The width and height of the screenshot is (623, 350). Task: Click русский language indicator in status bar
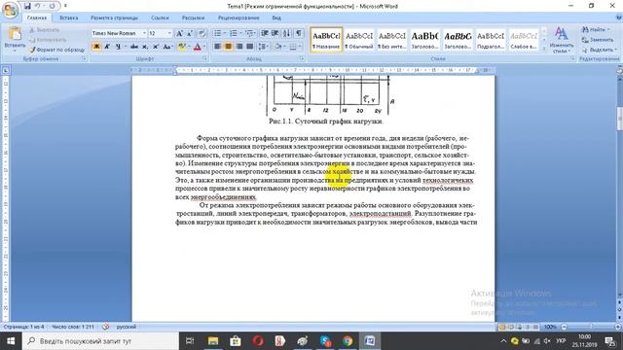[x=126, y=327]
